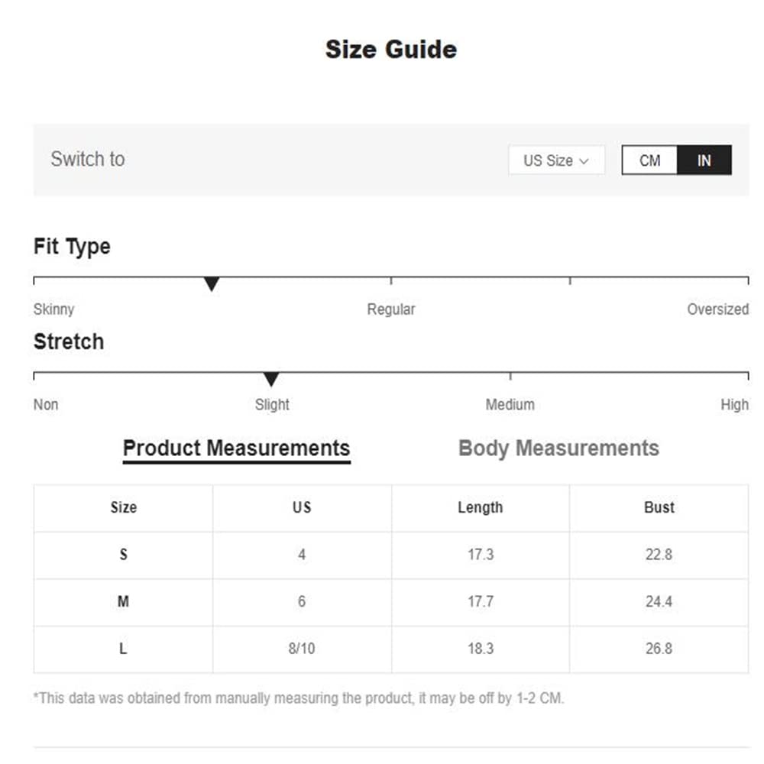Switch to Body Measurements tab
764x764 pixels.
click(x=558, y=448)
